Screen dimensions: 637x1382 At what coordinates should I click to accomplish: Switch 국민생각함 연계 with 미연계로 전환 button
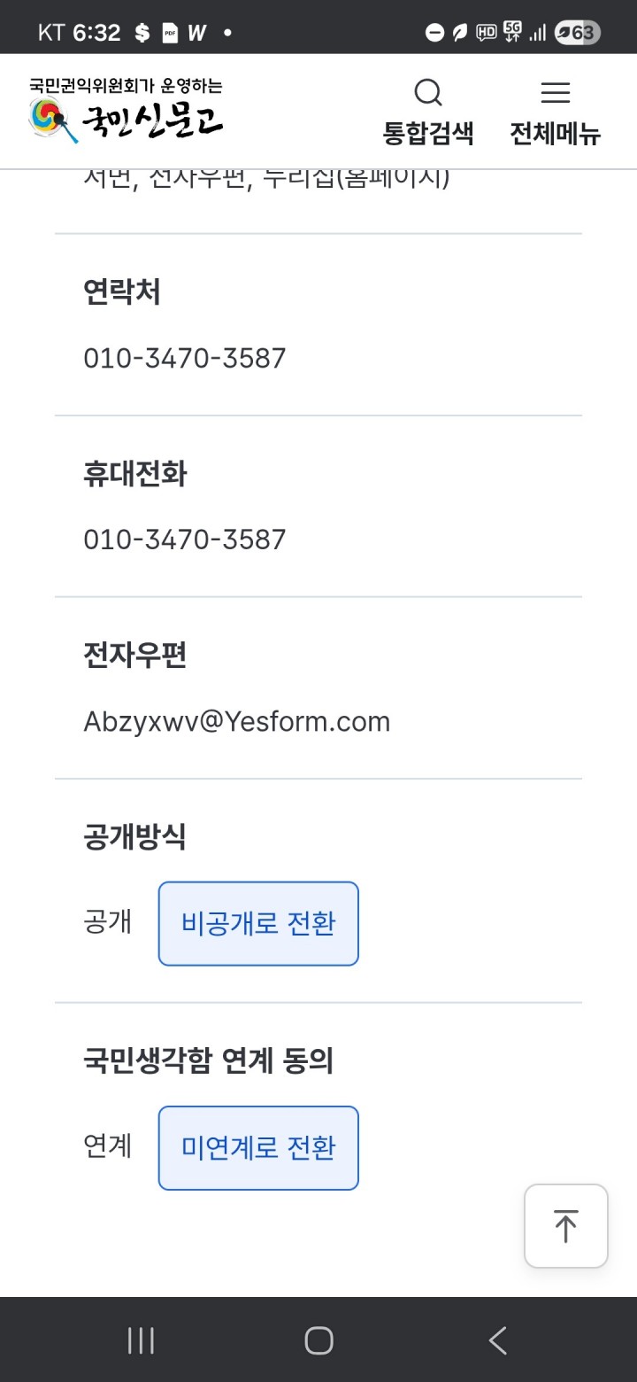point(258,1147)
